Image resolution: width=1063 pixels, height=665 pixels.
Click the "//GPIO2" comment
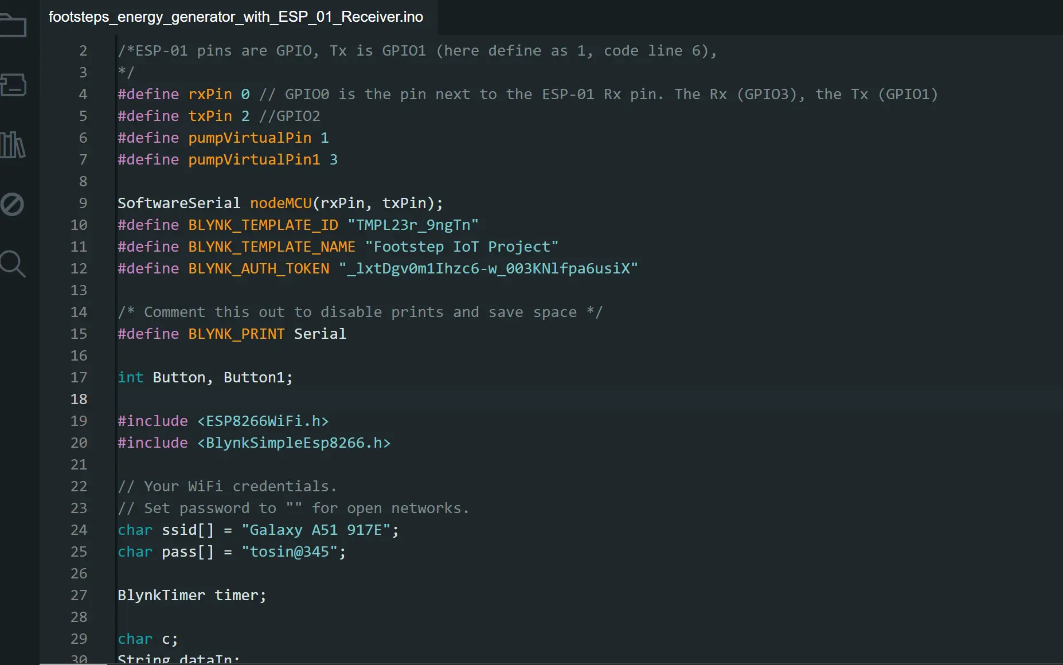pyautogui.click(x=290, y=116)
